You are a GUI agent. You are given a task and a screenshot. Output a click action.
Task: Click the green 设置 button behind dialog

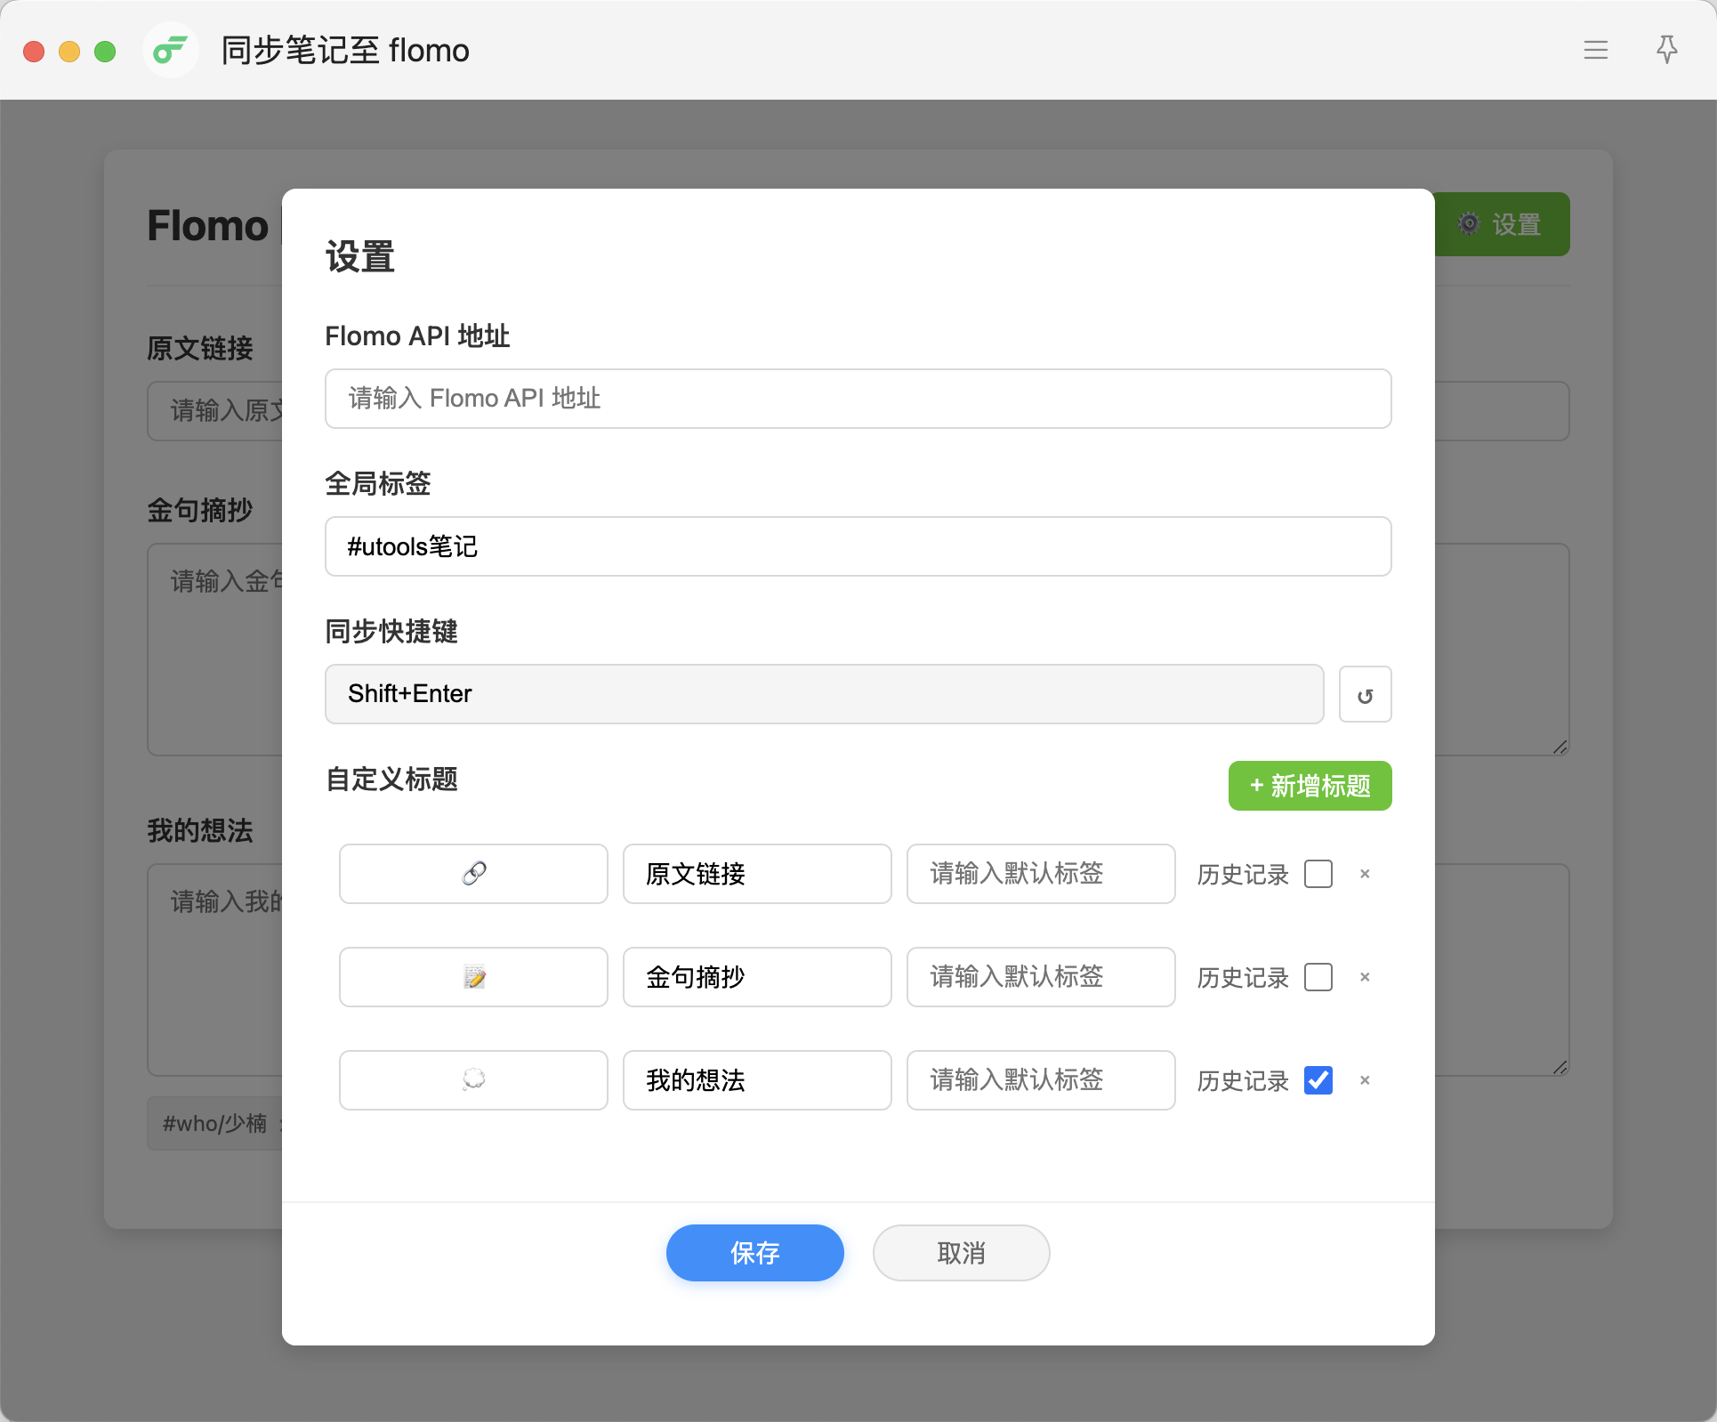[x=1502, y=224]
